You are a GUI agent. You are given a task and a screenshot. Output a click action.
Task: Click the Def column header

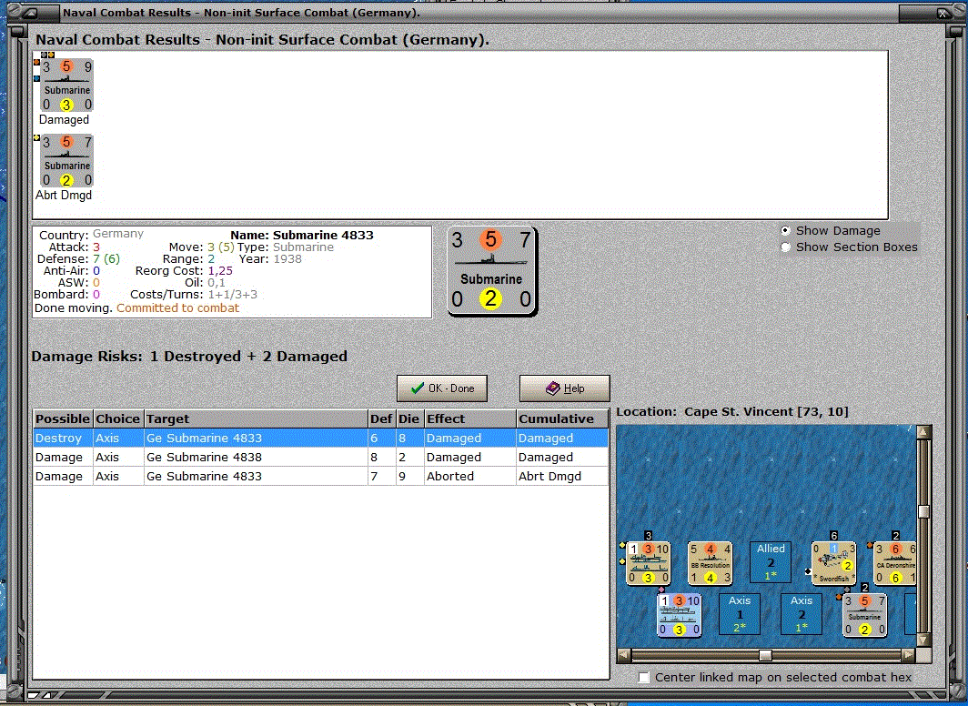coord(381,419)
